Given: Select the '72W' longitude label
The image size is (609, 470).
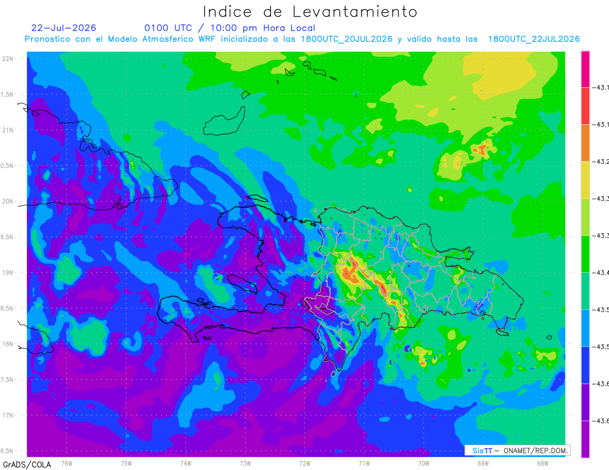Looking at the screenshot, I should coord(304,463).
